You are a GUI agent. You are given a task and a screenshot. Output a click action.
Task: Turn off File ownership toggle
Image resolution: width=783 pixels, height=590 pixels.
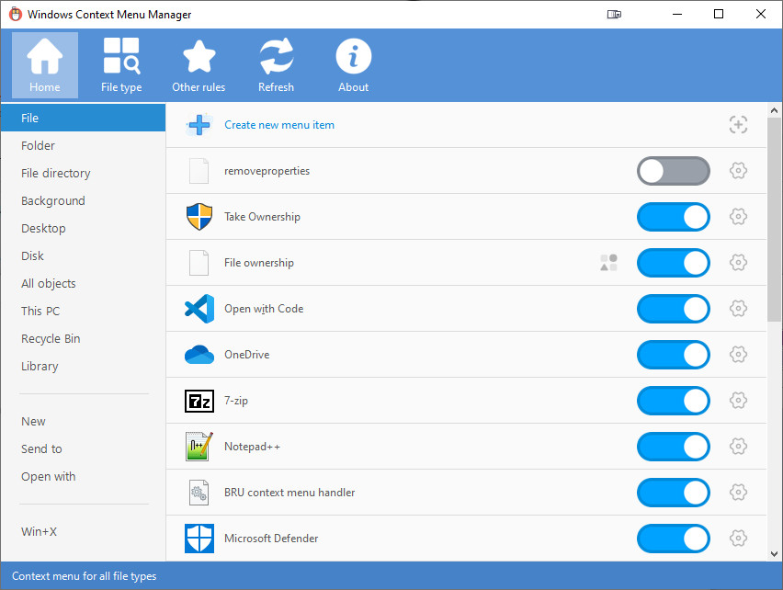pos(673,263)
